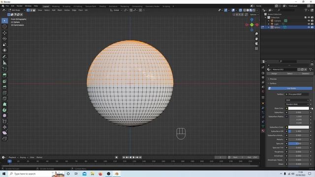The height and width of the screenshot is (177, 315).
Task: Select the Poly Build tool
Action: [x=4, y=104]
